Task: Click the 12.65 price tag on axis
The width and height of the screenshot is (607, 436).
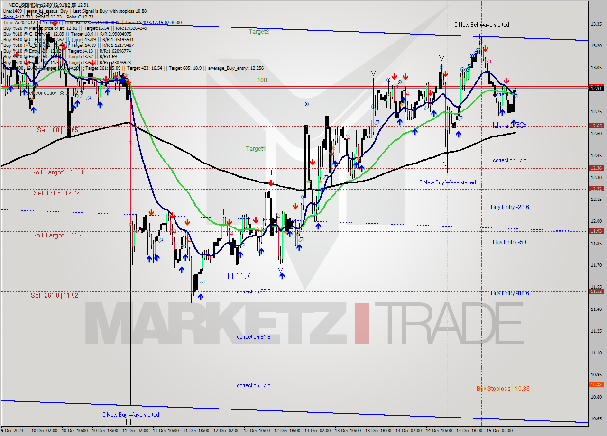Action: click(596, 126)
